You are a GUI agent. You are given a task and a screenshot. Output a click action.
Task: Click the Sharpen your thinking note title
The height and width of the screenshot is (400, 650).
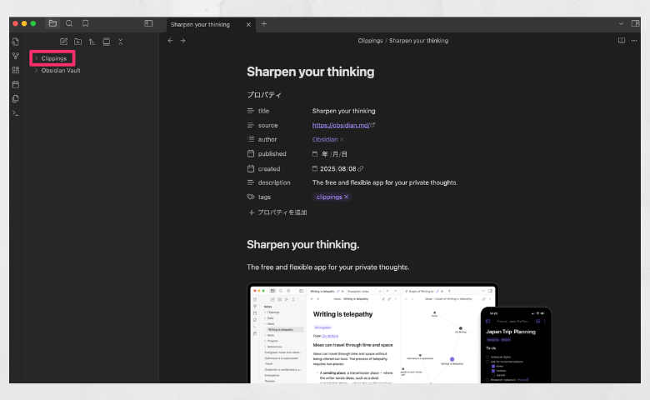311,72
